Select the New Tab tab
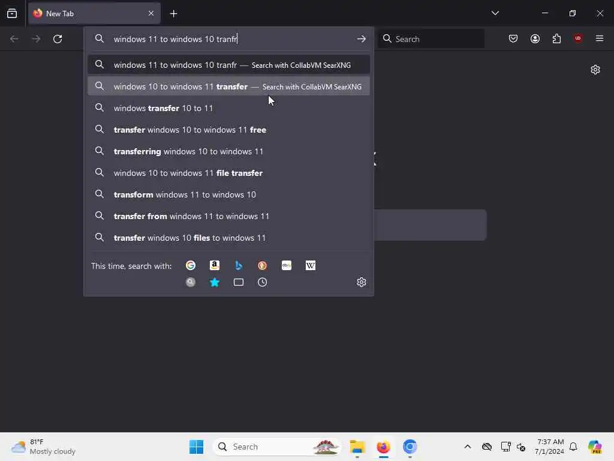614x461 pixels. pyautogui.click(x=94, y=13)
